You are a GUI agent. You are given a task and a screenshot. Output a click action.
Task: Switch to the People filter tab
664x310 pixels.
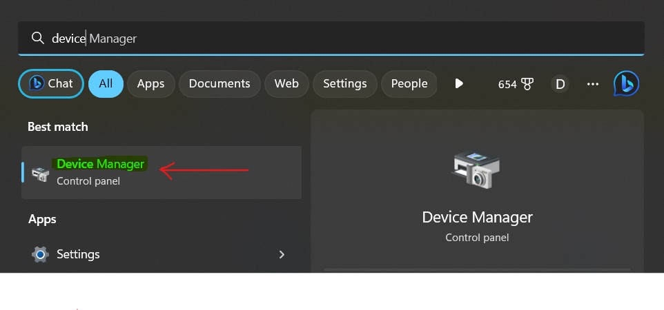pyautogui.click(x=409, y=84)
